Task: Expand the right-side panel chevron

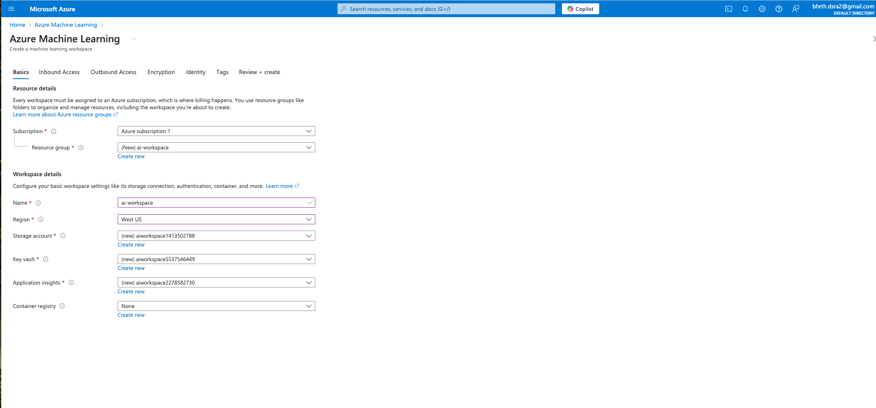Action: point(874,39)
